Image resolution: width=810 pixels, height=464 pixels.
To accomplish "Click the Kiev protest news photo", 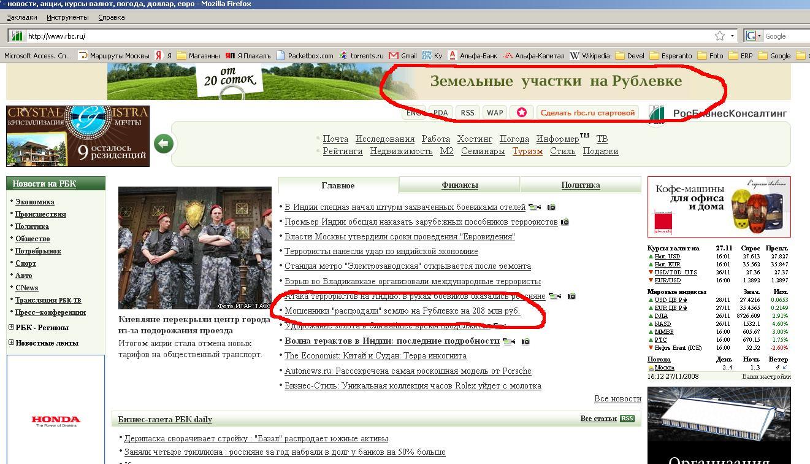I will click(195, 248).
